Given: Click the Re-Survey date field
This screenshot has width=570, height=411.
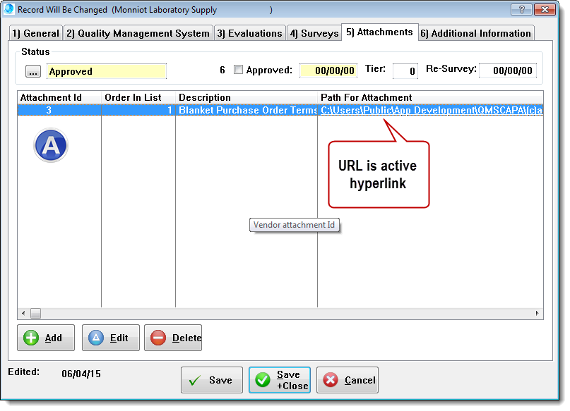Looking at the screenshot, I should pos(507,71).
